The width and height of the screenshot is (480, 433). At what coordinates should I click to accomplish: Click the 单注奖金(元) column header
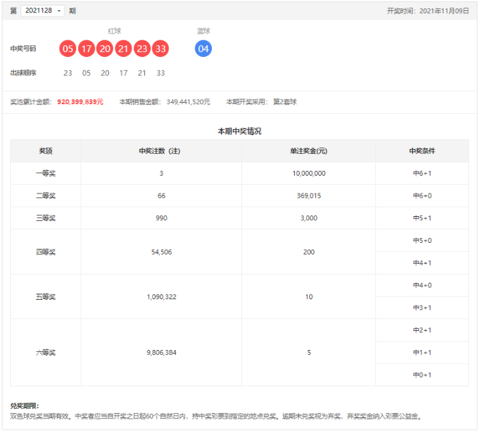309,151
